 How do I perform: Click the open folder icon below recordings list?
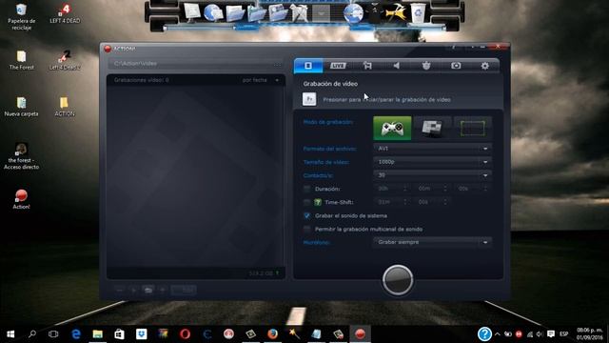pyautogui.click(x=148, y=290)
